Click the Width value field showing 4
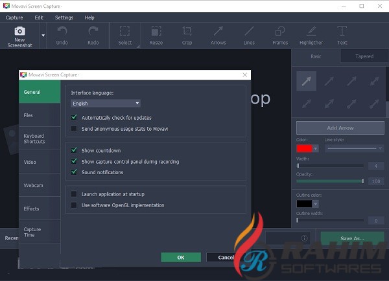The width and height of the screenshot is (389, 281). coord(376,166)
